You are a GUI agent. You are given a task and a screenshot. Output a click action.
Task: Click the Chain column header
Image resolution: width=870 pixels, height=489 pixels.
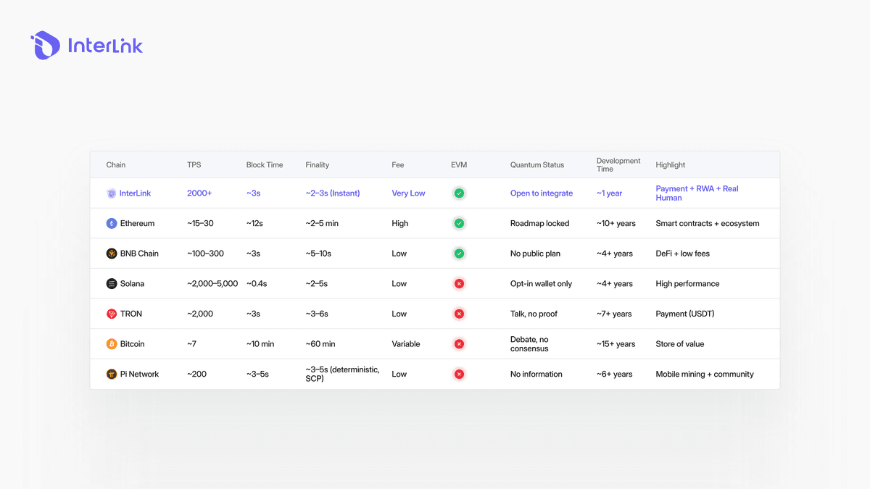point(116,165)
